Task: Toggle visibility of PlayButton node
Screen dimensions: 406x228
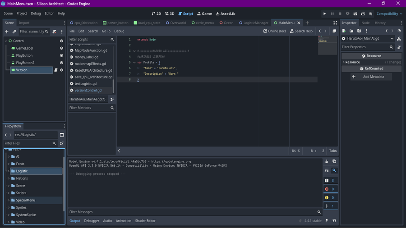Action: tap(61, 55)
